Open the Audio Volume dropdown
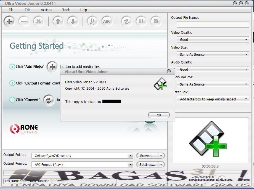 point(213,84)
